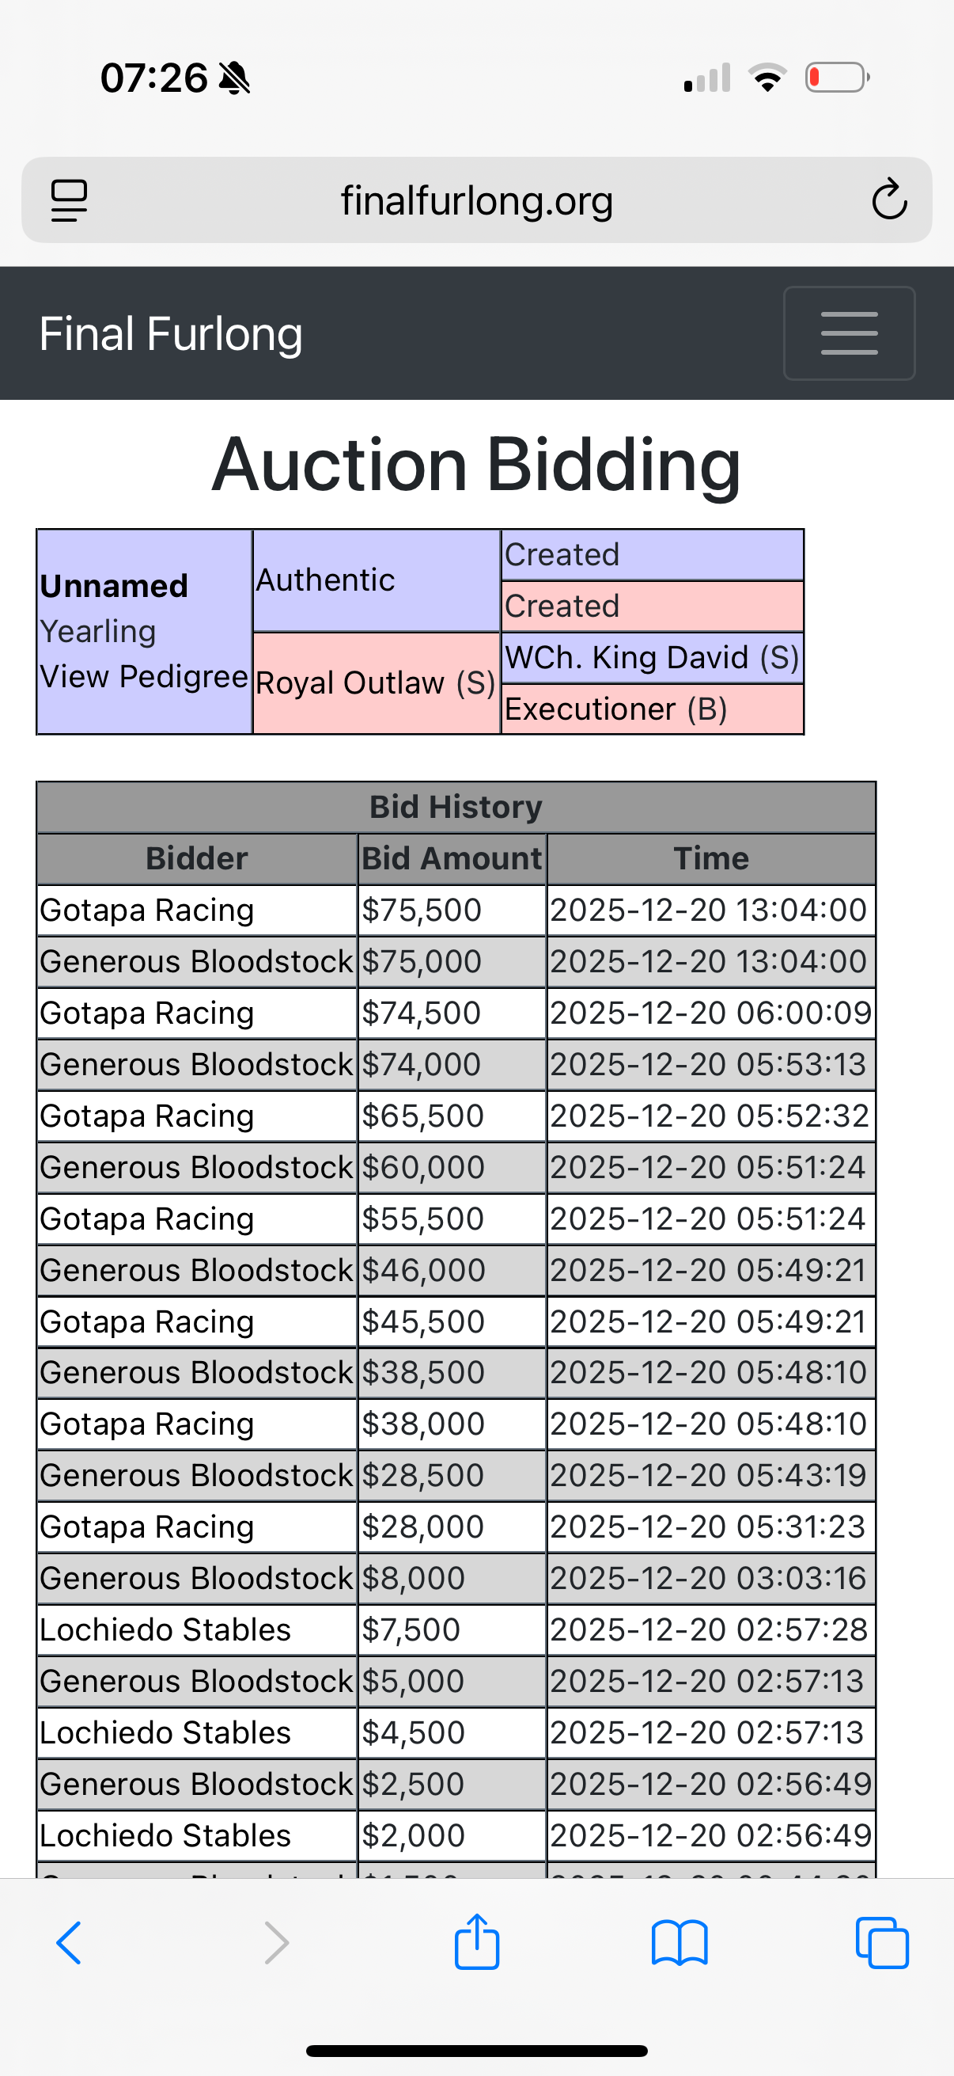
Task: Tap the Bid Amount column header
Action: (x=451, y=858)
